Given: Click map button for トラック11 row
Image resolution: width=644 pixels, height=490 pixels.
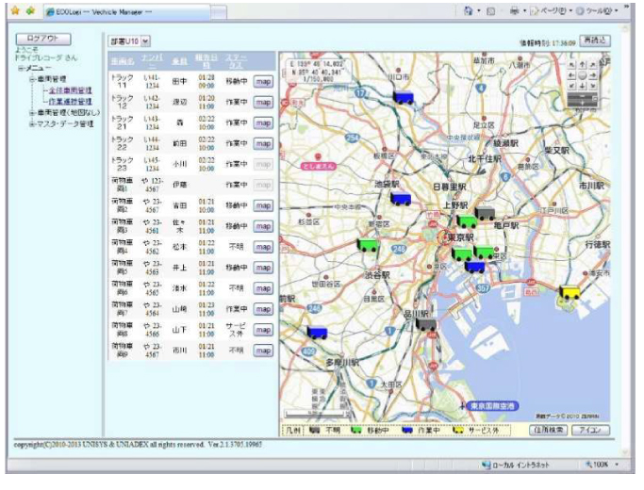Looking at the screenshot, I should pos(263,82).
